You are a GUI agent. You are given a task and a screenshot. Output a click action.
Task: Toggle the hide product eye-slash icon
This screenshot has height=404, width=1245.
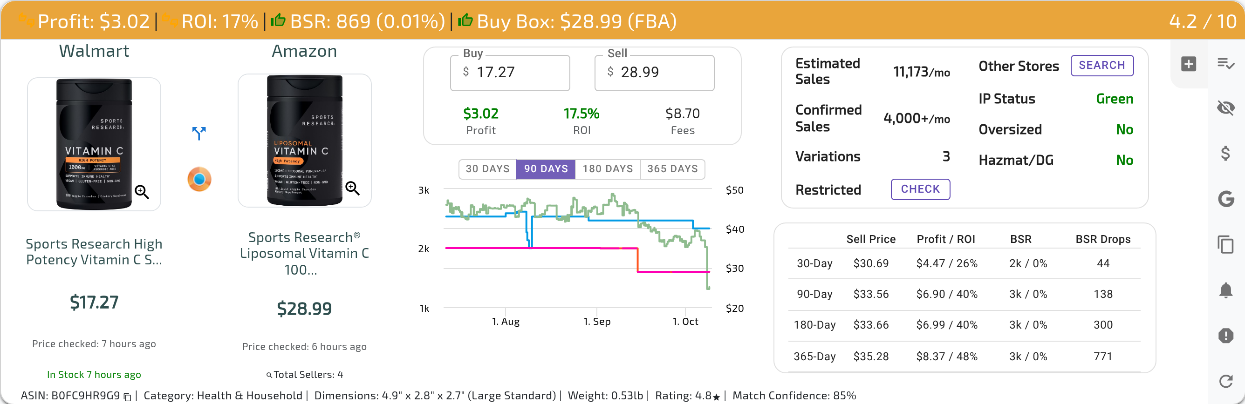[x=1226, y=107]
